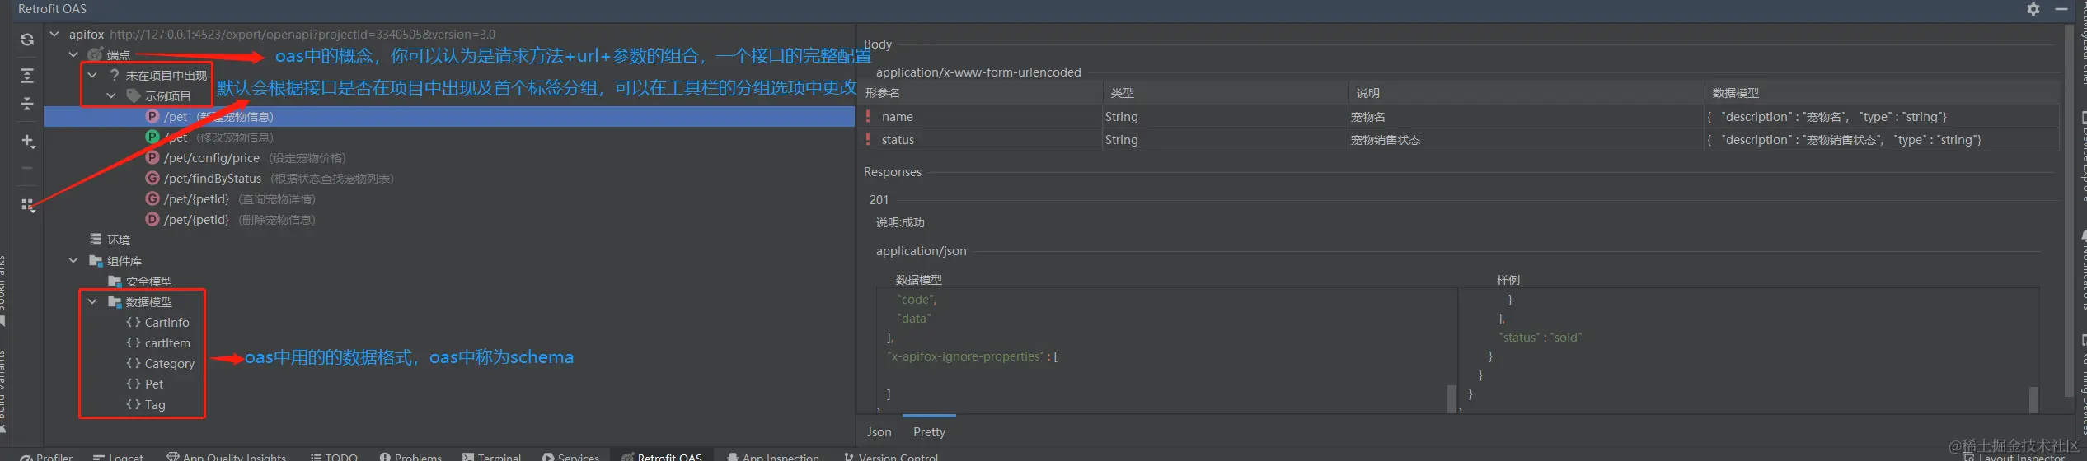Click the pink P icon of /pet/config/price

(152, 157)
